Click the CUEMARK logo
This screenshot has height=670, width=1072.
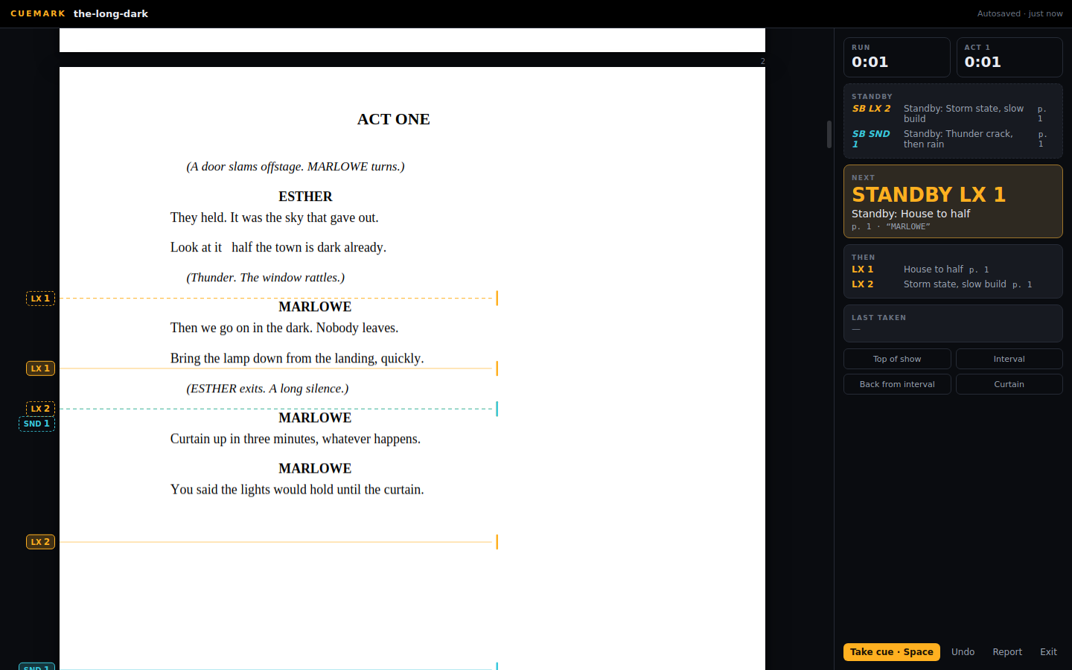(38, 13)
